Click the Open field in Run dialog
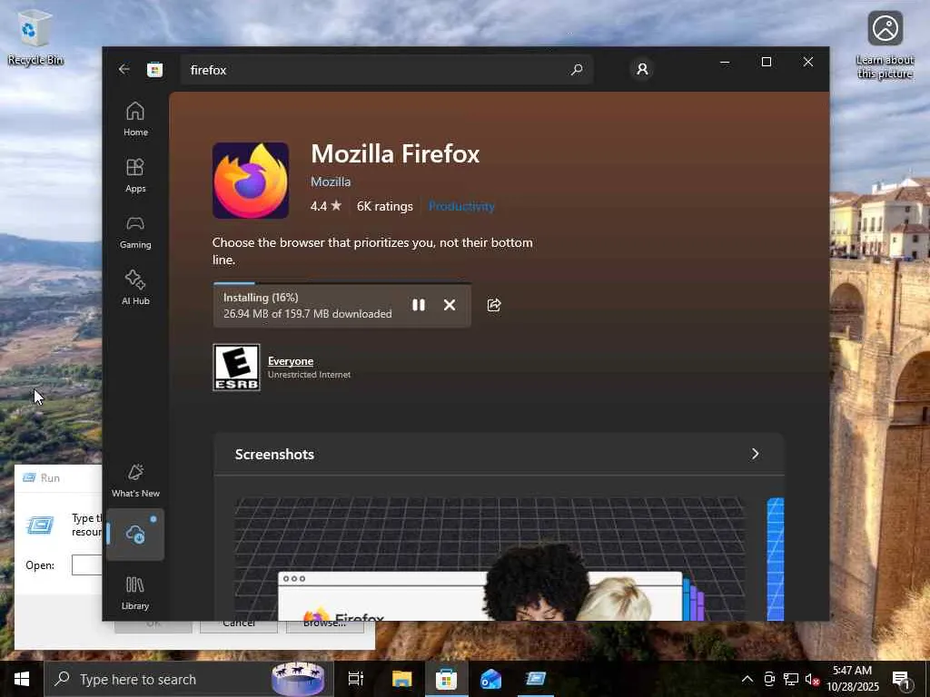Image resolution: width=930 pixels, height=697 pixels. 86,564
